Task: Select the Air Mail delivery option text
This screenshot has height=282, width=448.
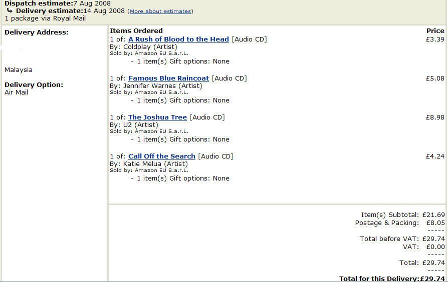Action: coord(17,92)
